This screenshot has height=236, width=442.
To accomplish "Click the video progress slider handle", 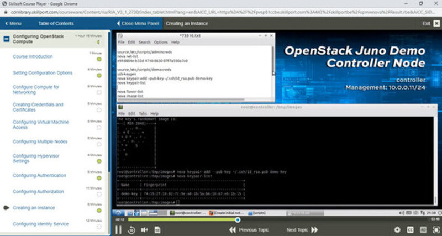I will tap(238, 219).
